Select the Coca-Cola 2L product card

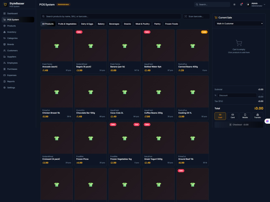[125, 97]
